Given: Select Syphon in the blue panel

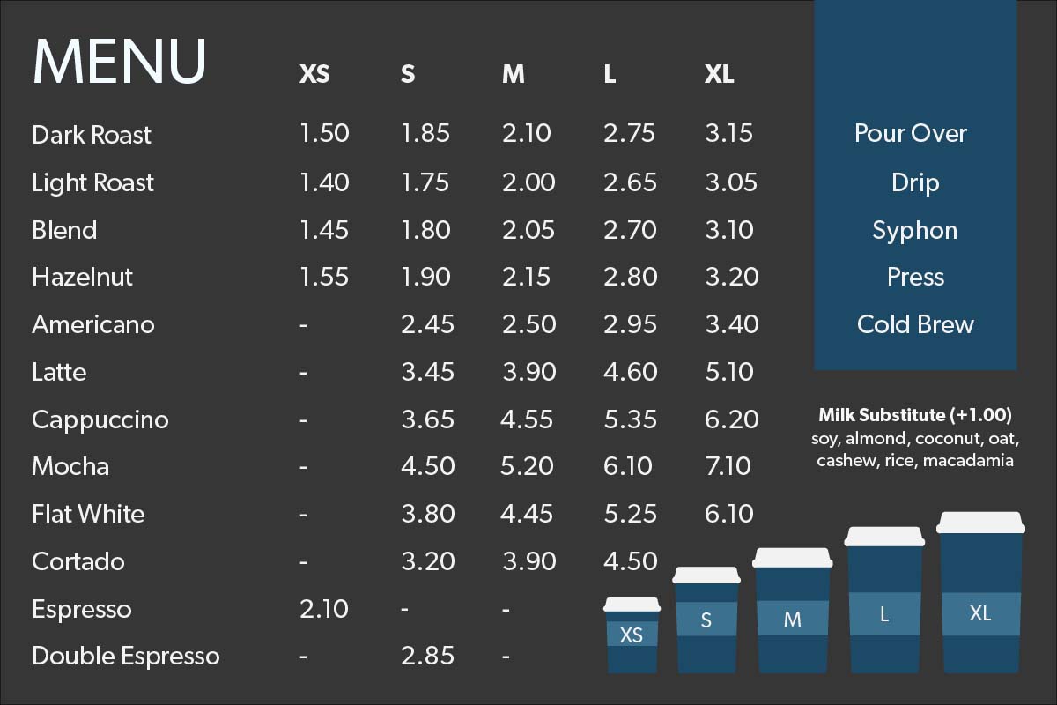Looking at the screenshot, I should point(914,230).
